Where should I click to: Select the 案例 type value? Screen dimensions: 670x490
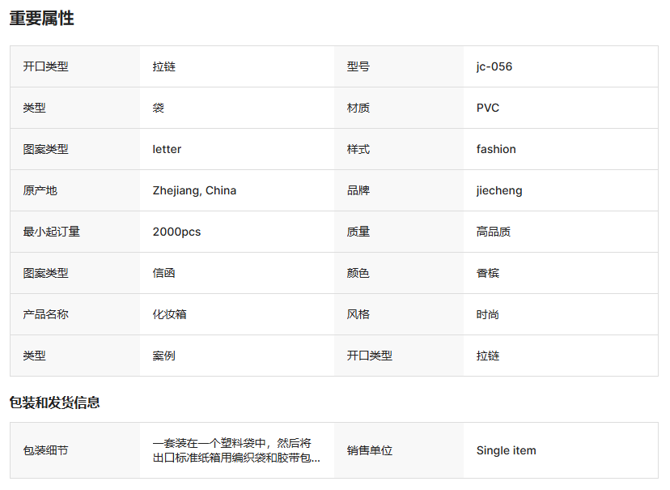click(163, 356)
